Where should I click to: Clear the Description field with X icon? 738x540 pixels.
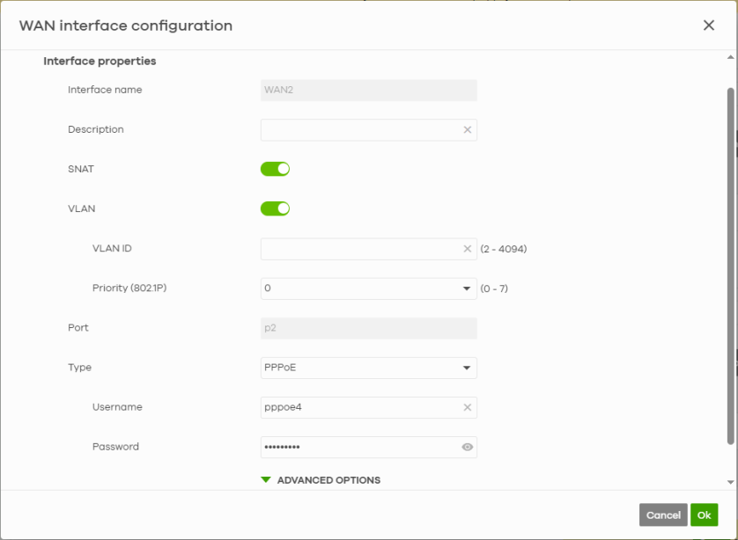click(468, 130)
